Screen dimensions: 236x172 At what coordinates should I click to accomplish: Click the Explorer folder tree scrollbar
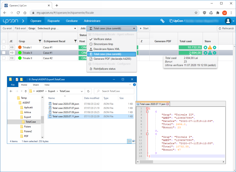click(42, 119)
